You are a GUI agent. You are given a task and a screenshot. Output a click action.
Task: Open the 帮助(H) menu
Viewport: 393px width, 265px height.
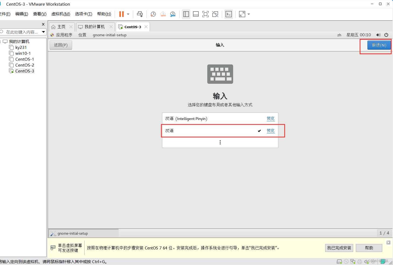(x=104, y=14)
